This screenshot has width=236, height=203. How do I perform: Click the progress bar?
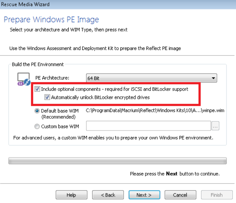tap(118, 161)
